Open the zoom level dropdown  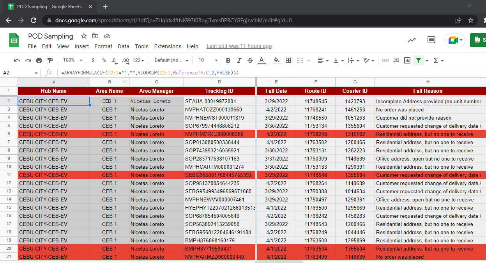tap(73, 60)
